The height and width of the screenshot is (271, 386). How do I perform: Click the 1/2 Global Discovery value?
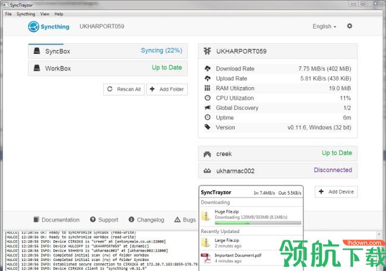(x=347, y=108)
